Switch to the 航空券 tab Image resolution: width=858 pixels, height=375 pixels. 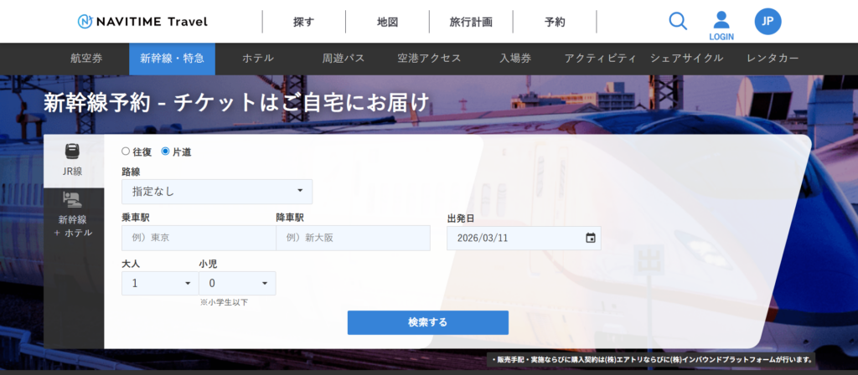[x=86, y=59]
